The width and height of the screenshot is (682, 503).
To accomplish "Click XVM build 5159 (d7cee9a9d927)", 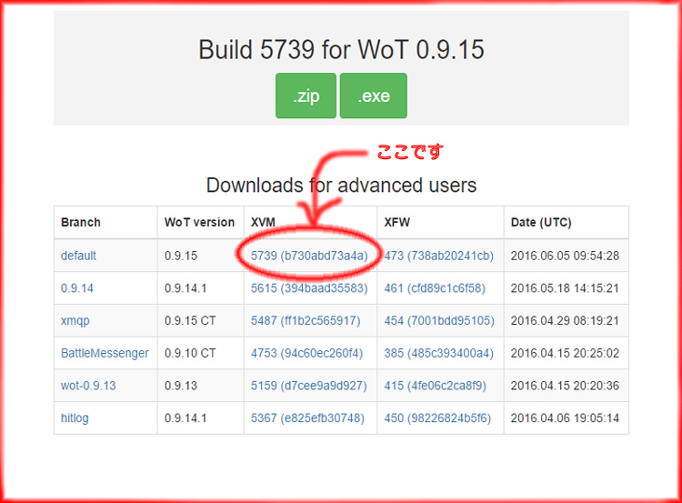I will [309, 386].
